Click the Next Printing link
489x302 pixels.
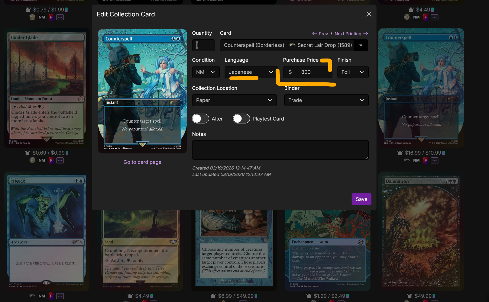coord(351,34)
